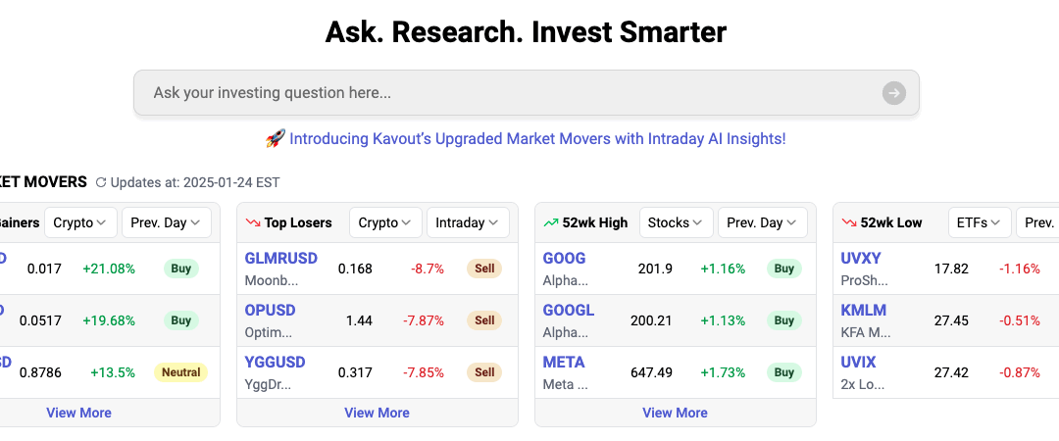The height and width of the screenshot is (441, 1059).
Task: Open the META ticker link
Action: click(x=564, y=363)
